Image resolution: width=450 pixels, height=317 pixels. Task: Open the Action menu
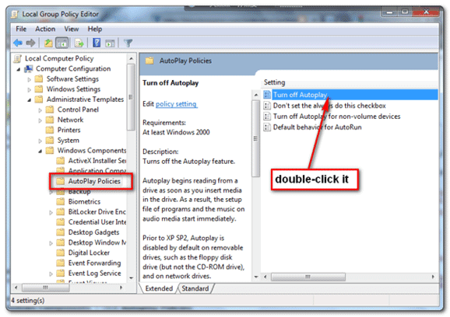coord(45,29)
